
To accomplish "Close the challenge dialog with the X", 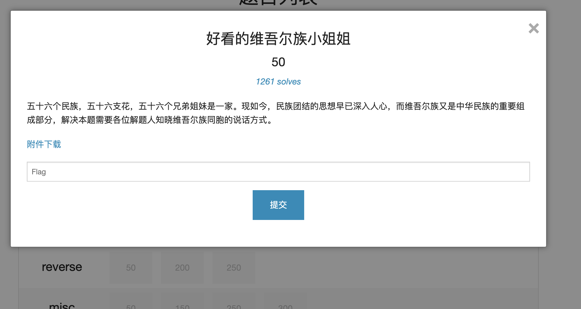I will coord(534,28).
